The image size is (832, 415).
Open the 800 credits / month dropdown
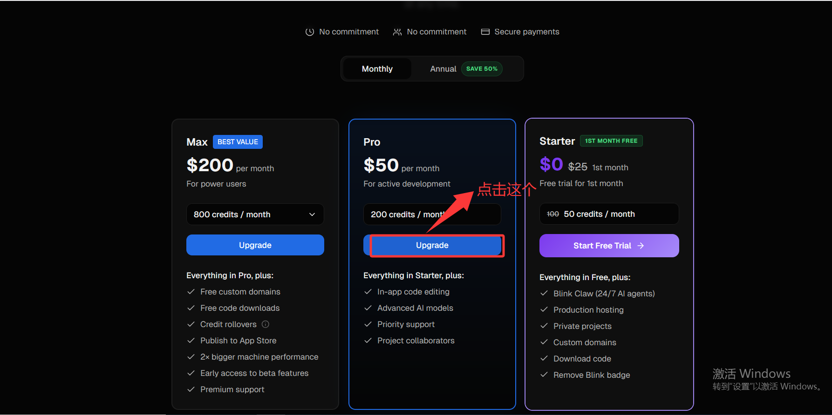pyautogui.click(x=255, y=214)
